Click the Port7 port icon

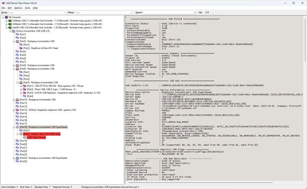click(x=17, y=62)
